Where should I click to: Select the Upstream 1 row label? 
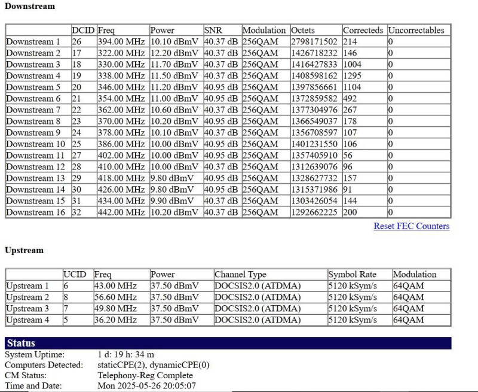[x=27, y=285]
